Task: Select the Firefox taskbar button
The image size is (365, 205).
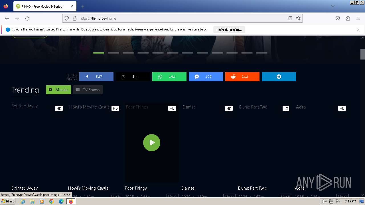Action: coord(71,201)
